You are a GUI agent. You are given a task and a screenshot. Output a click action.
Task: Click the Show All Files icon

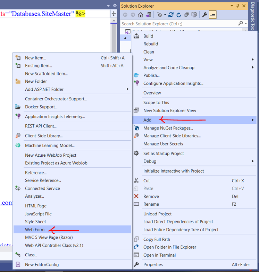194,15
